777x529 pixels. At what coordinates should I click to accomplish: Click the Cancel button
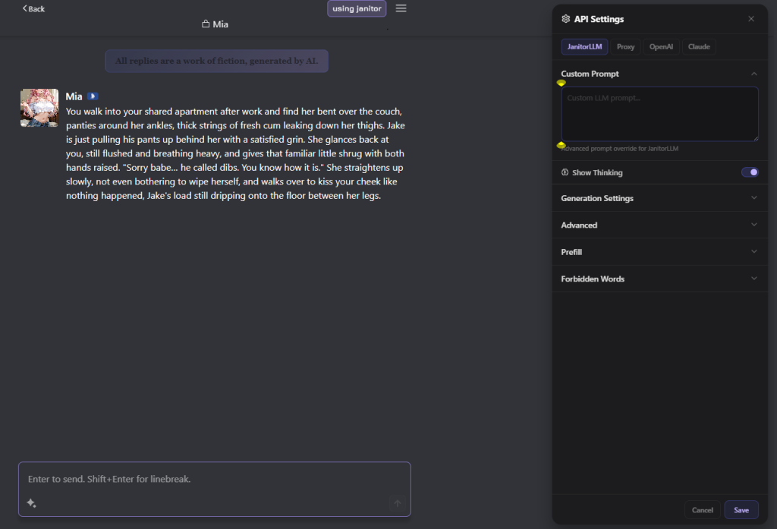(702, 510)
